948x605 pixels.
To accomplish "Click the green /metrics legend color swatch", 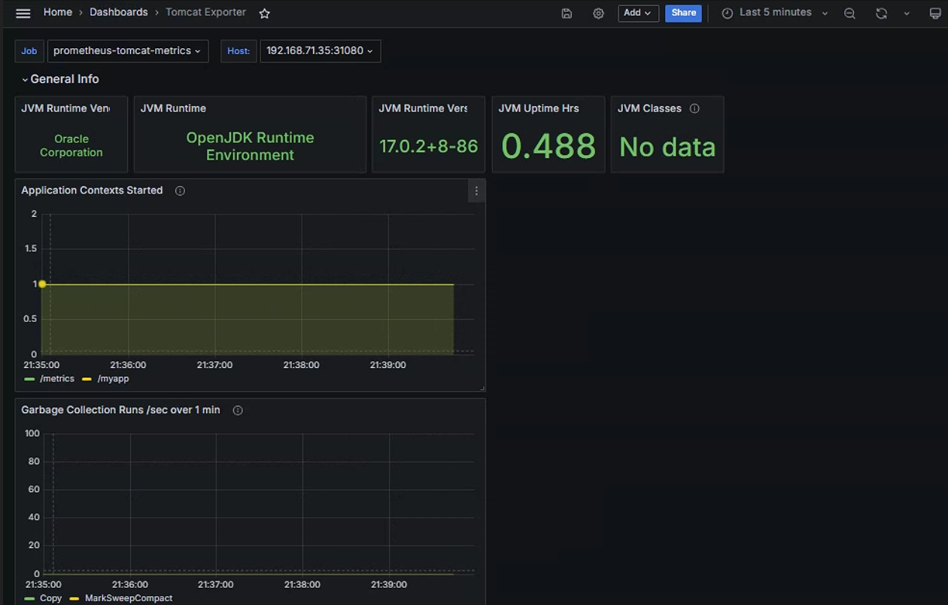I will [29, 379].
